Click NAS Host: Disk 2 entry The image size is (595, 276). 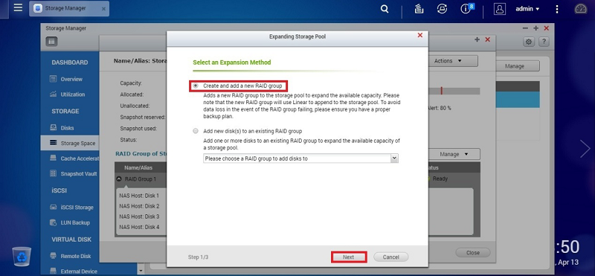pos(139,206)
